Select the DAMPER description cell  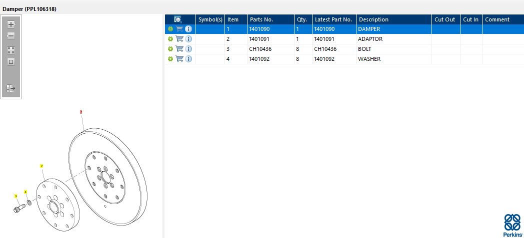394,29
